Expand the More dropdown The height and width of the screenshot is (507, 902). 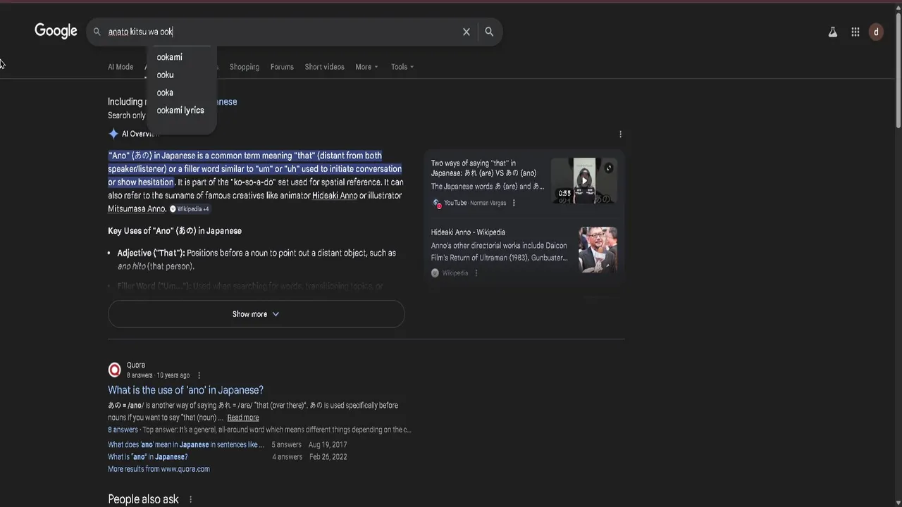point(366,67)
